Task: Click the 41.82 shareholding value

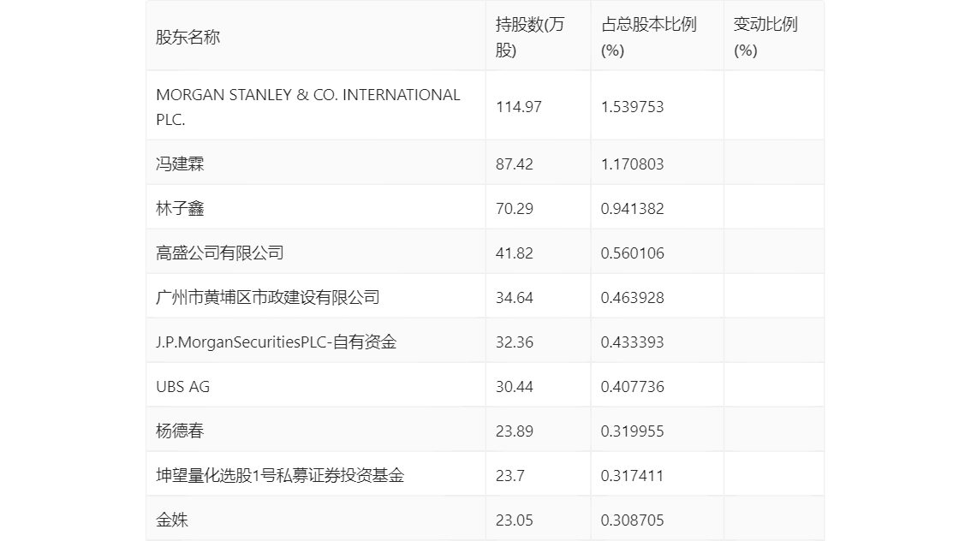Action: [514, 253]
